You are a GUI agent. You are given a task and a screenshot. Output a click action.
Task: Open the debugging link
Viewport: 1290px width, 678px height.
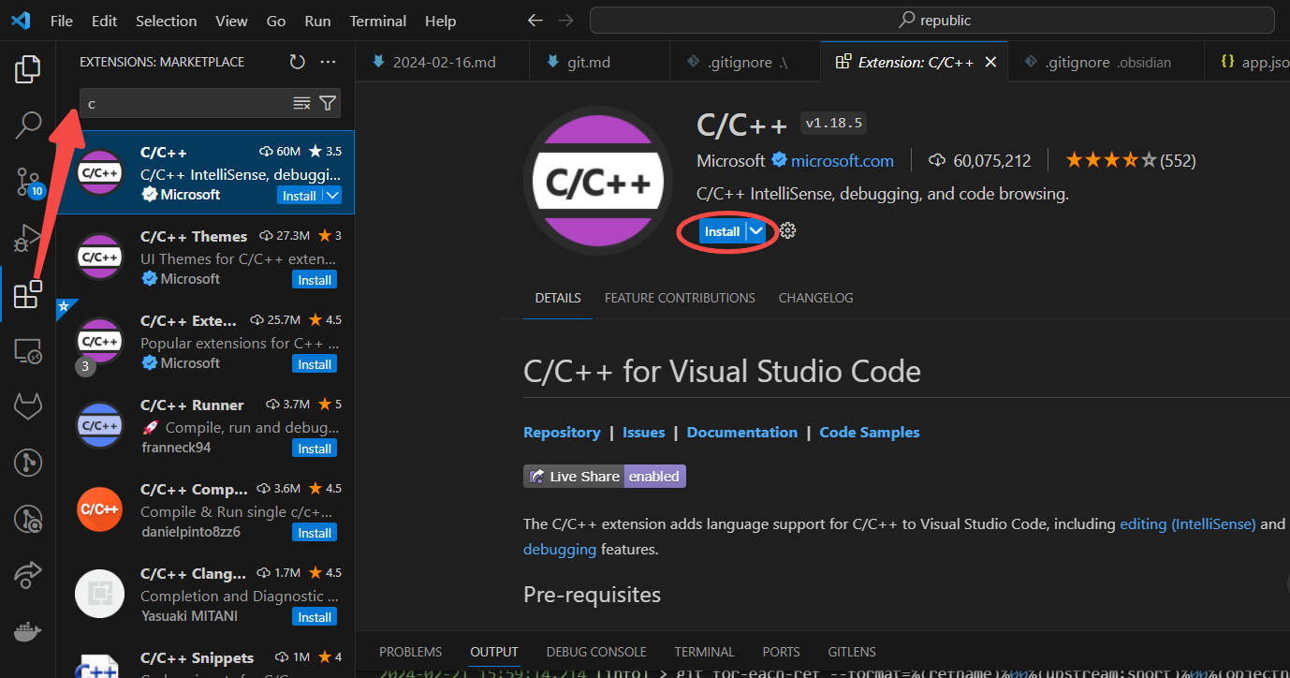(x=560, y=549)
